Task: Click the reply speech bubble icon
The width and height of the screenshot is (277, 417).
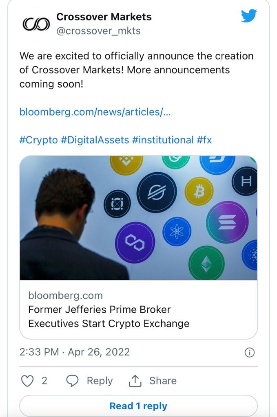Action: pos(72,381)
